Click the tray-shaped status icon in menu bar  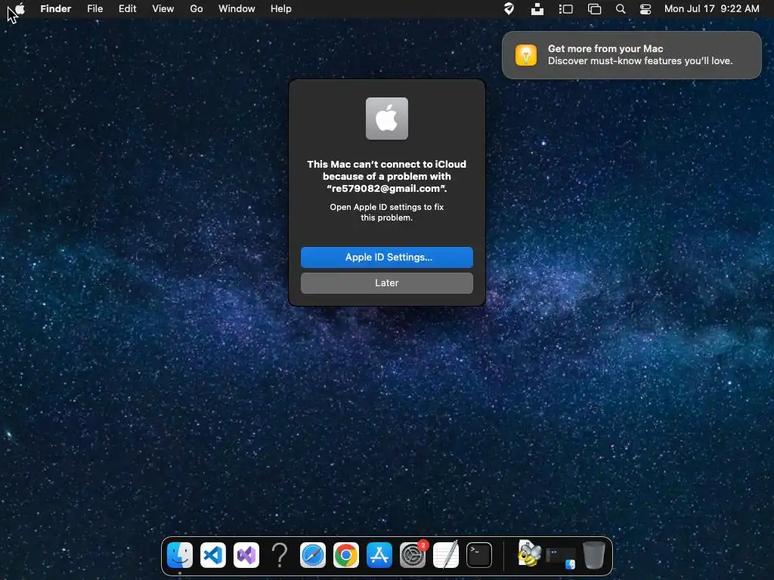[x=537, y=9]
